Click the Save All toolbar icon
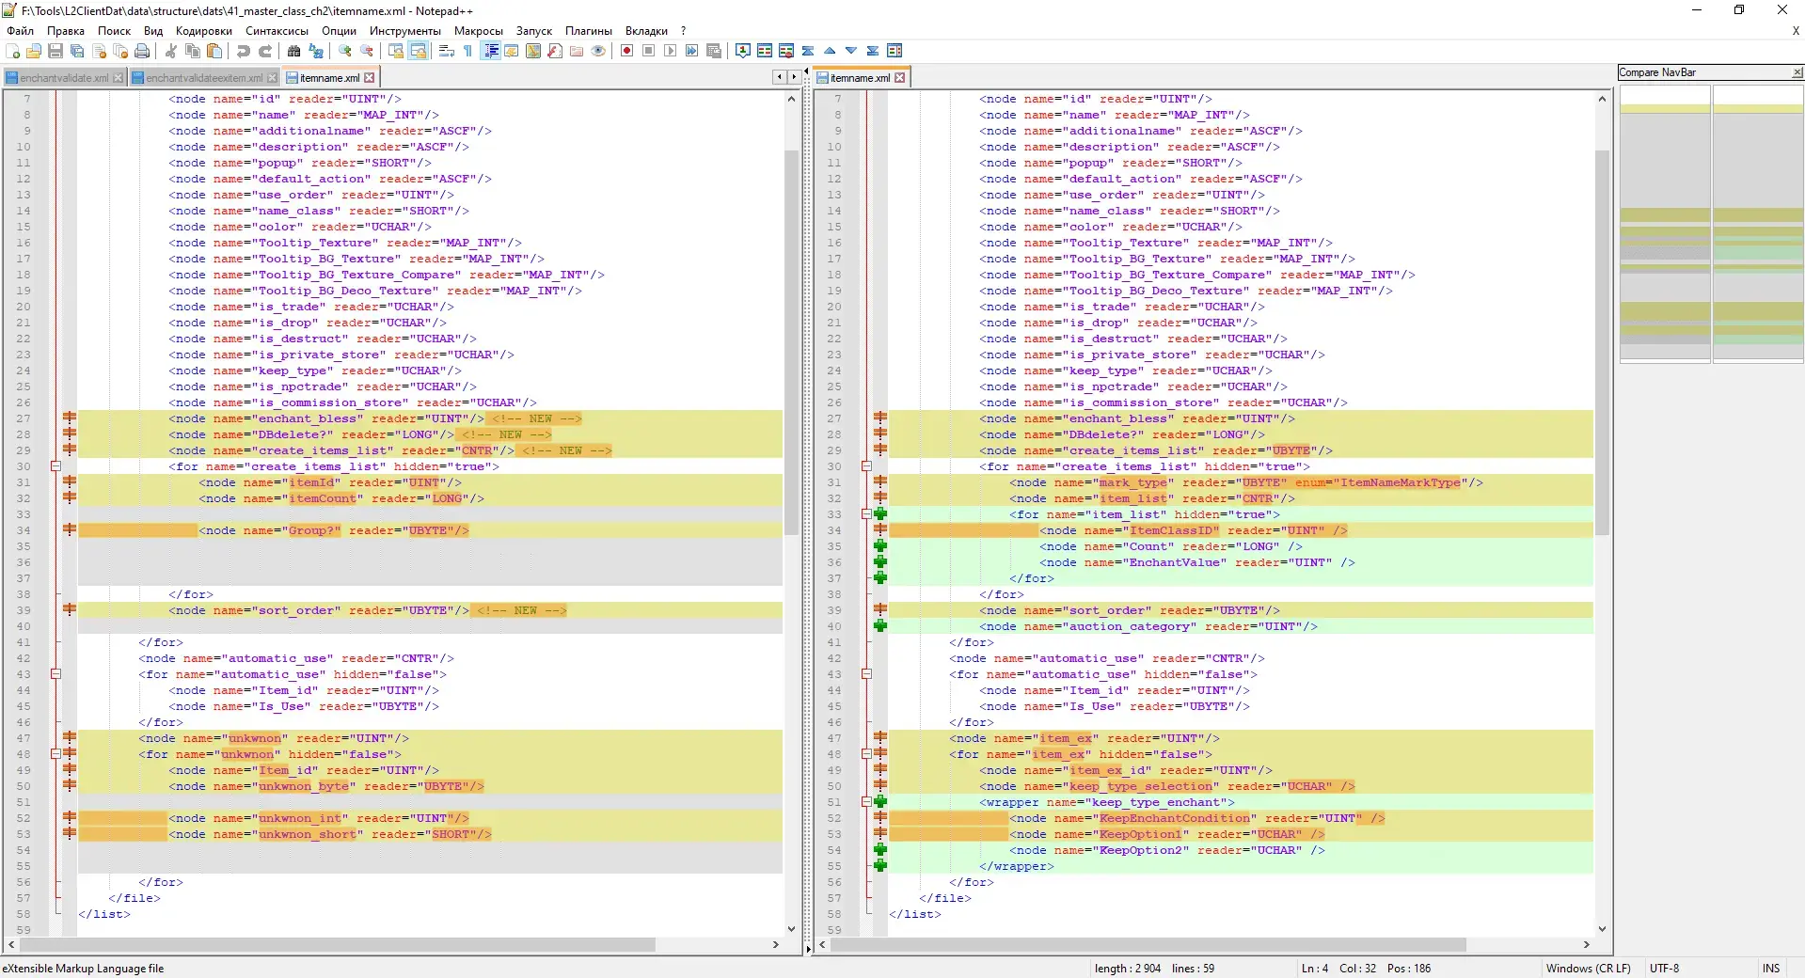This screenshot has width=1805, height=978. pyautogui.click(x=77, y=51)
